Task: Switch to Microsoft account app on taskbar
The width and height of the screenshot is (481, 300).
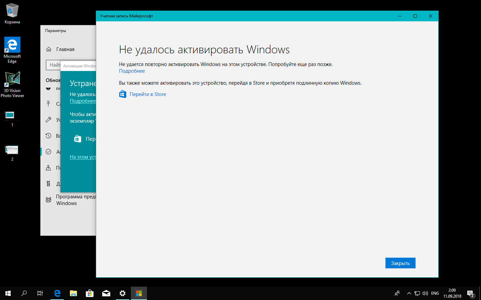Action: click(x=139, y=293)
